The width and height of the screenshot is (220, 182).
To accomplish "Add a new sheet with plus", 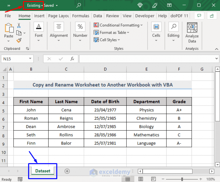I will [x=67, y=171].
